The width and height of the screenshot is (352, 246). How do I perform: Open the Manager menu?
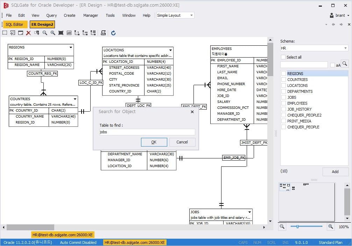91,15
